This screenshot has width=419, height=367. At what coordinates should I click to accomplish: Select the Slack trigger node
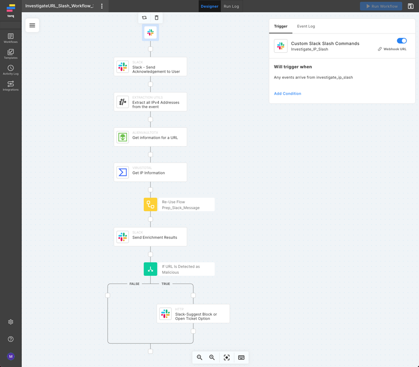151,33
